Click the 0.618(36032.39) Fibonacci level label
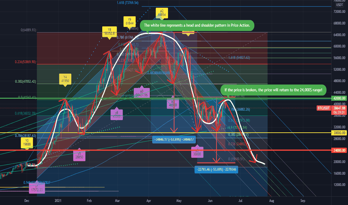The image size is (348, 205). [x=25, y=113]
